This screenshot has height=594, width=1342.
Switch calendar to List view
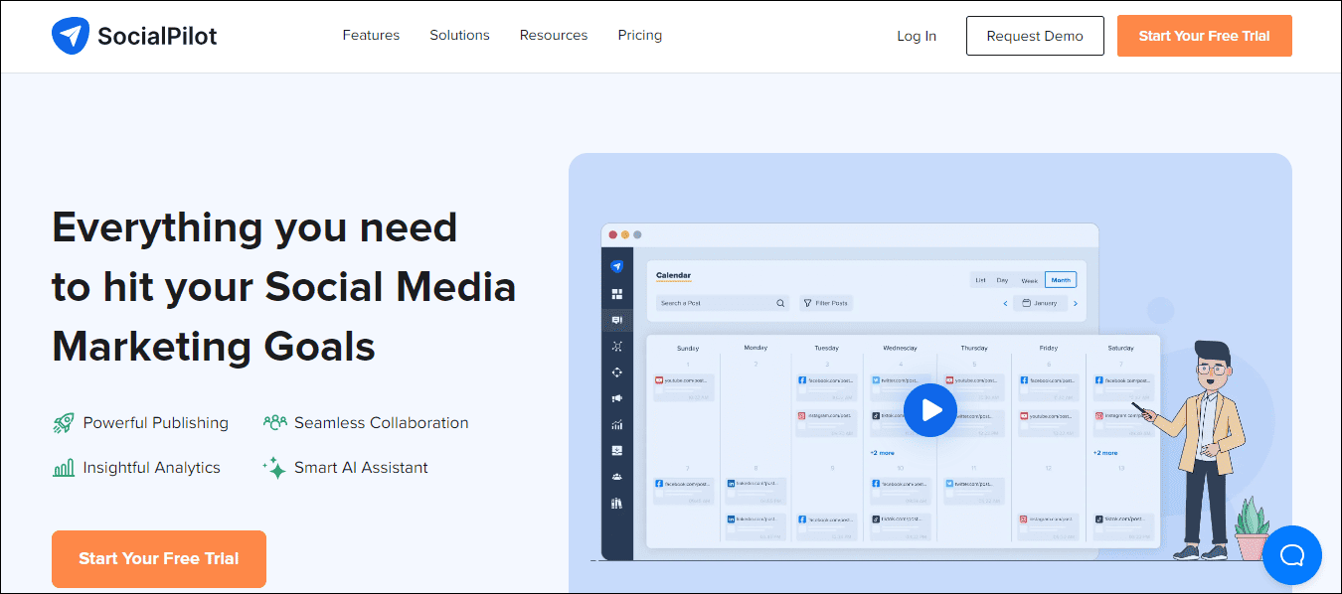[980, 280]
